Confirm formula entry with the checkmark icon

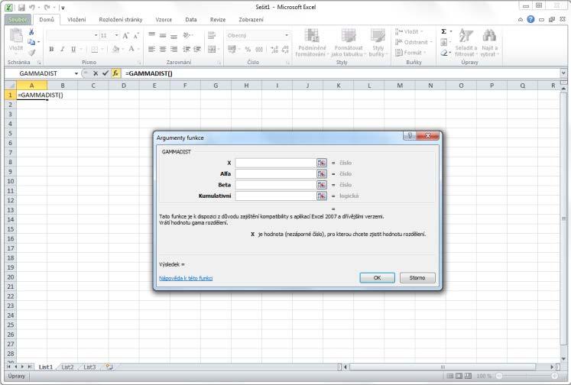click(105, 73)
